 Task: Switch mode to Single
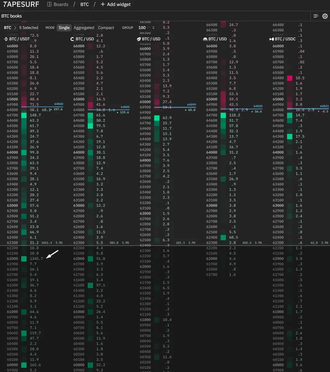pos(64,28)
